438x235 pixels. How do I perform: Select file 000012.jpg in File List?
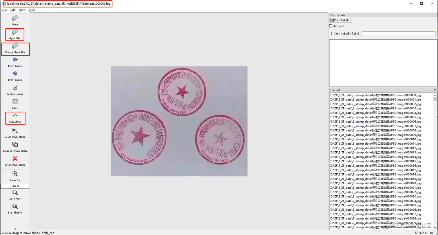376,148
